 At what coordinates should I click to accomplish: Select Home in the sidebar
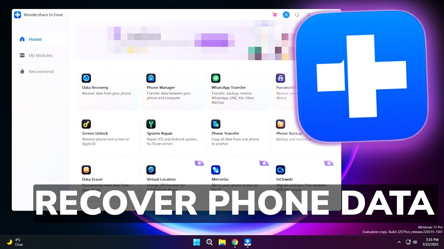coord(41,39)
